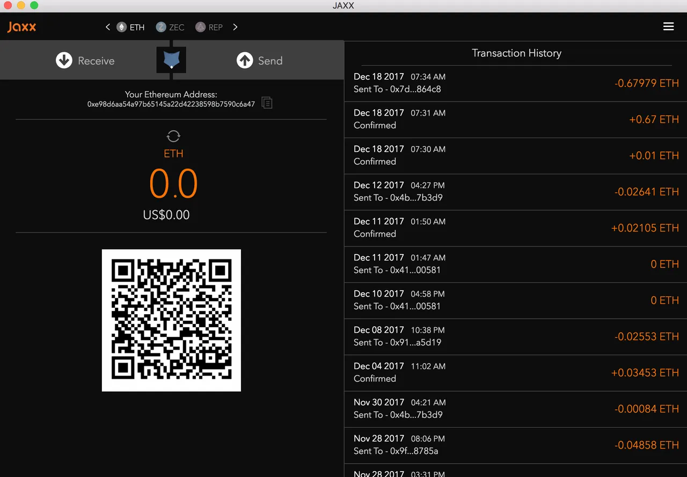Click the +0.03453 ETH amount
This screenshot has height=477, width=687.
[x=645, y=372]
